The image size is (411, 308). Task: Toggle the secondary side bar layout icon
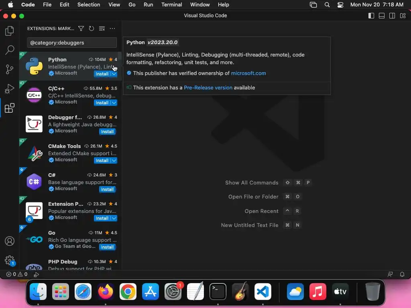(x=392, y=16)
